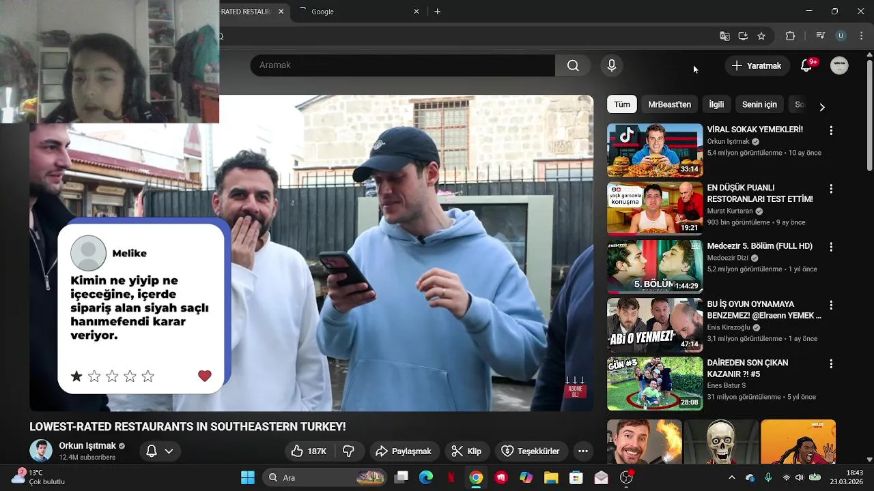Select the MrBeast'ten filter chip
The width and height of the screenshot is (874, 491).
pyautogui.click(x=669, y=104)
